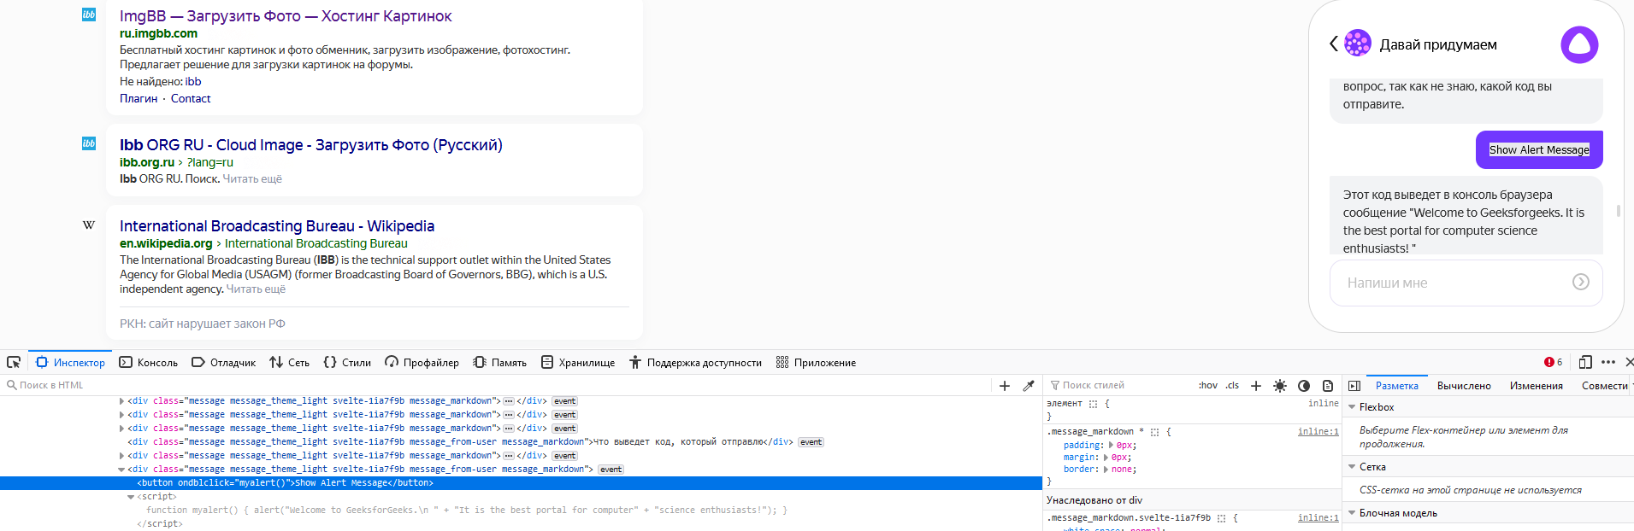Screen dimensions: 1634x531
Task: Switch to the Консоль tab
Action: (149, 362)
